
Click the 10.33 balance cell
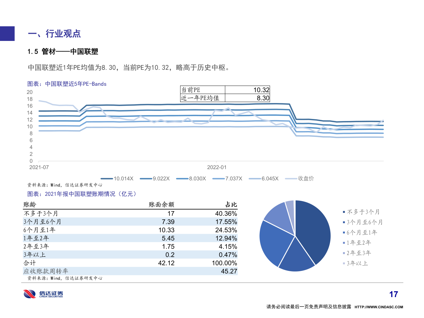click(x=166, y=230)
